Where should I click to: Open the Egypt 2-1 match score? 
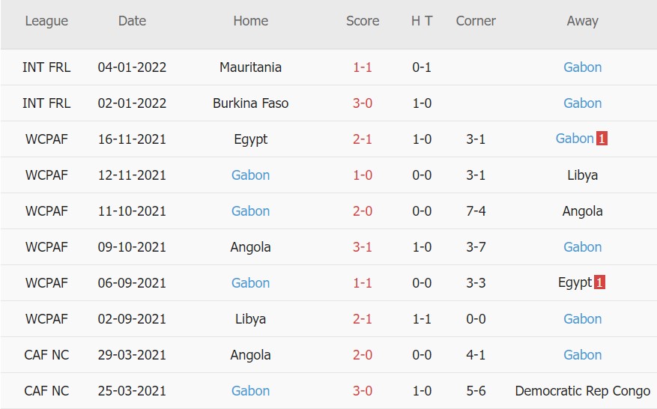[363, 139]
